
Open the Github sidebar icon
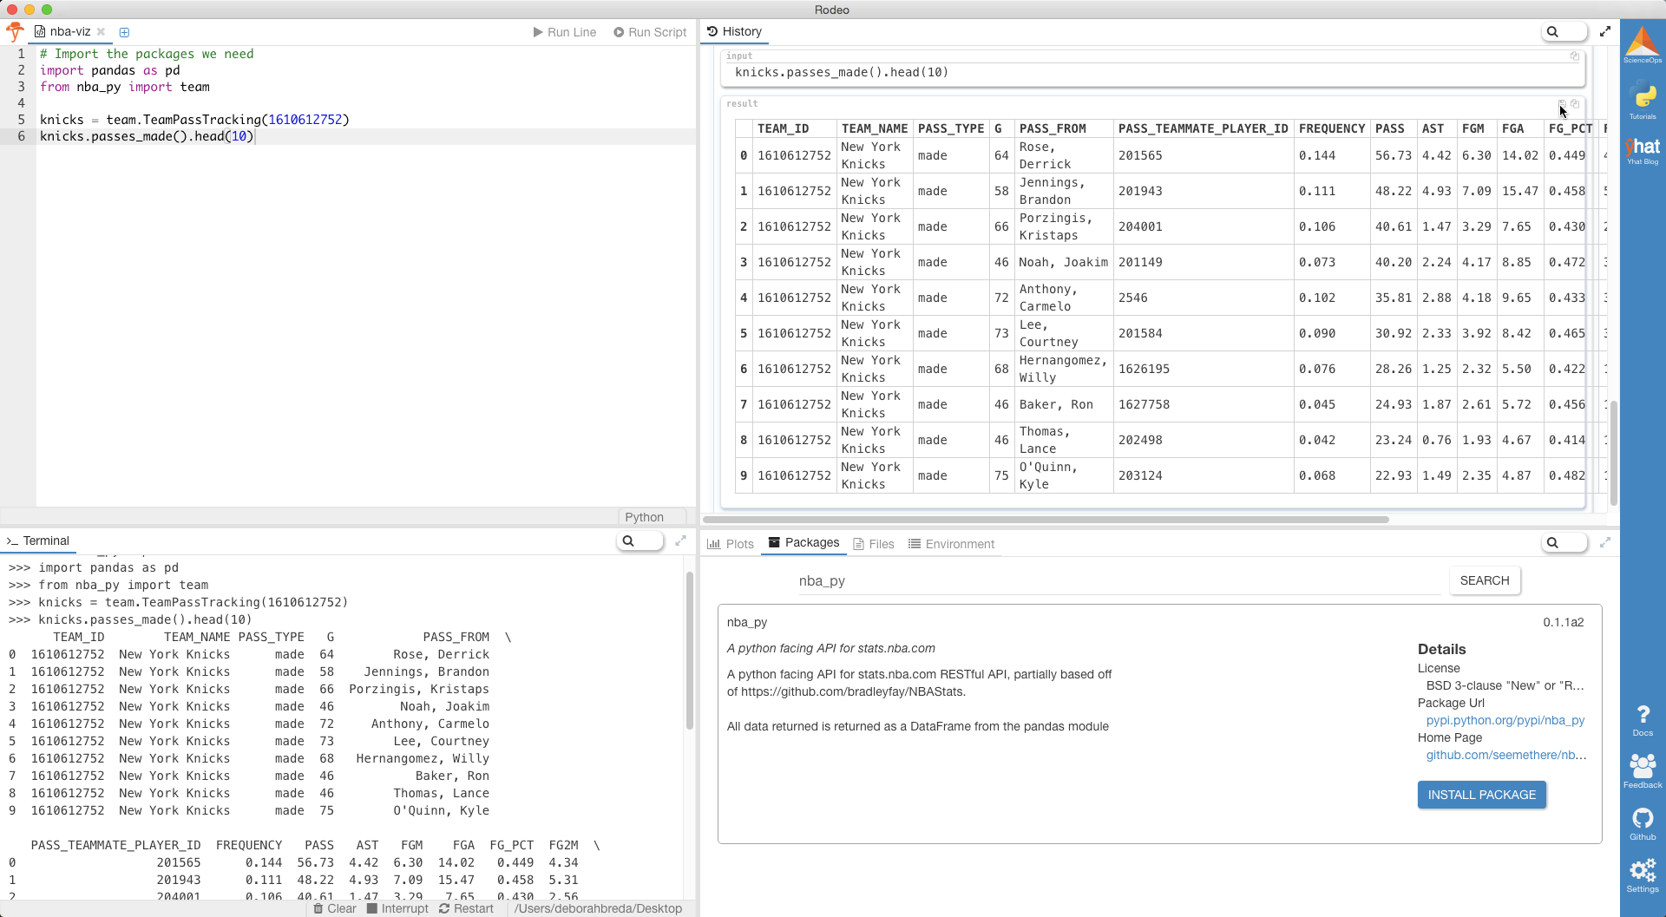click(1643, 823)
